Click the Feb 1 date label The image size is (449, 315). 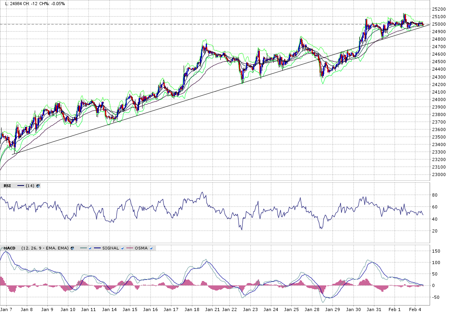[395, 309]
